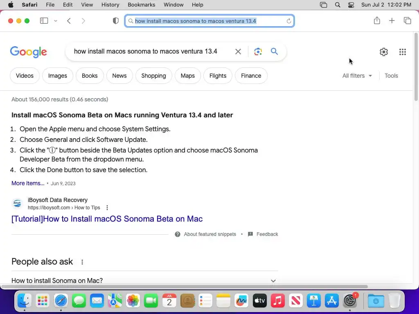Image resolution: width=419 pixels, height=314 pixels.
Task: Click the vertical page scrollbar
Action: (x=416, y=67)
